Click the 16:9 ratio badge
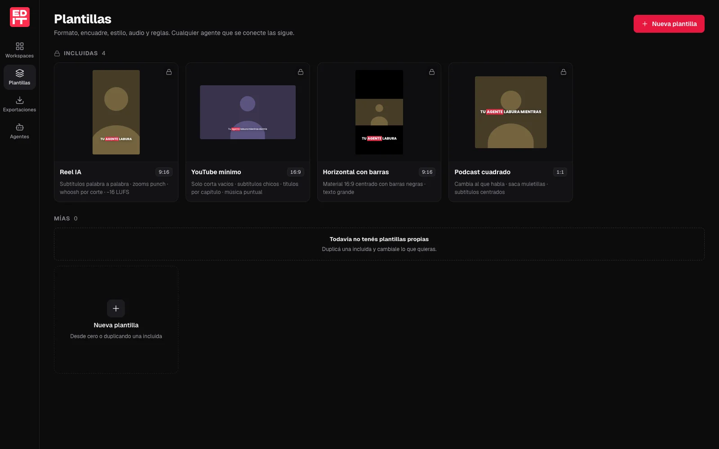The height and width of the screenshot is (449, 719). (x=296, y=172)
